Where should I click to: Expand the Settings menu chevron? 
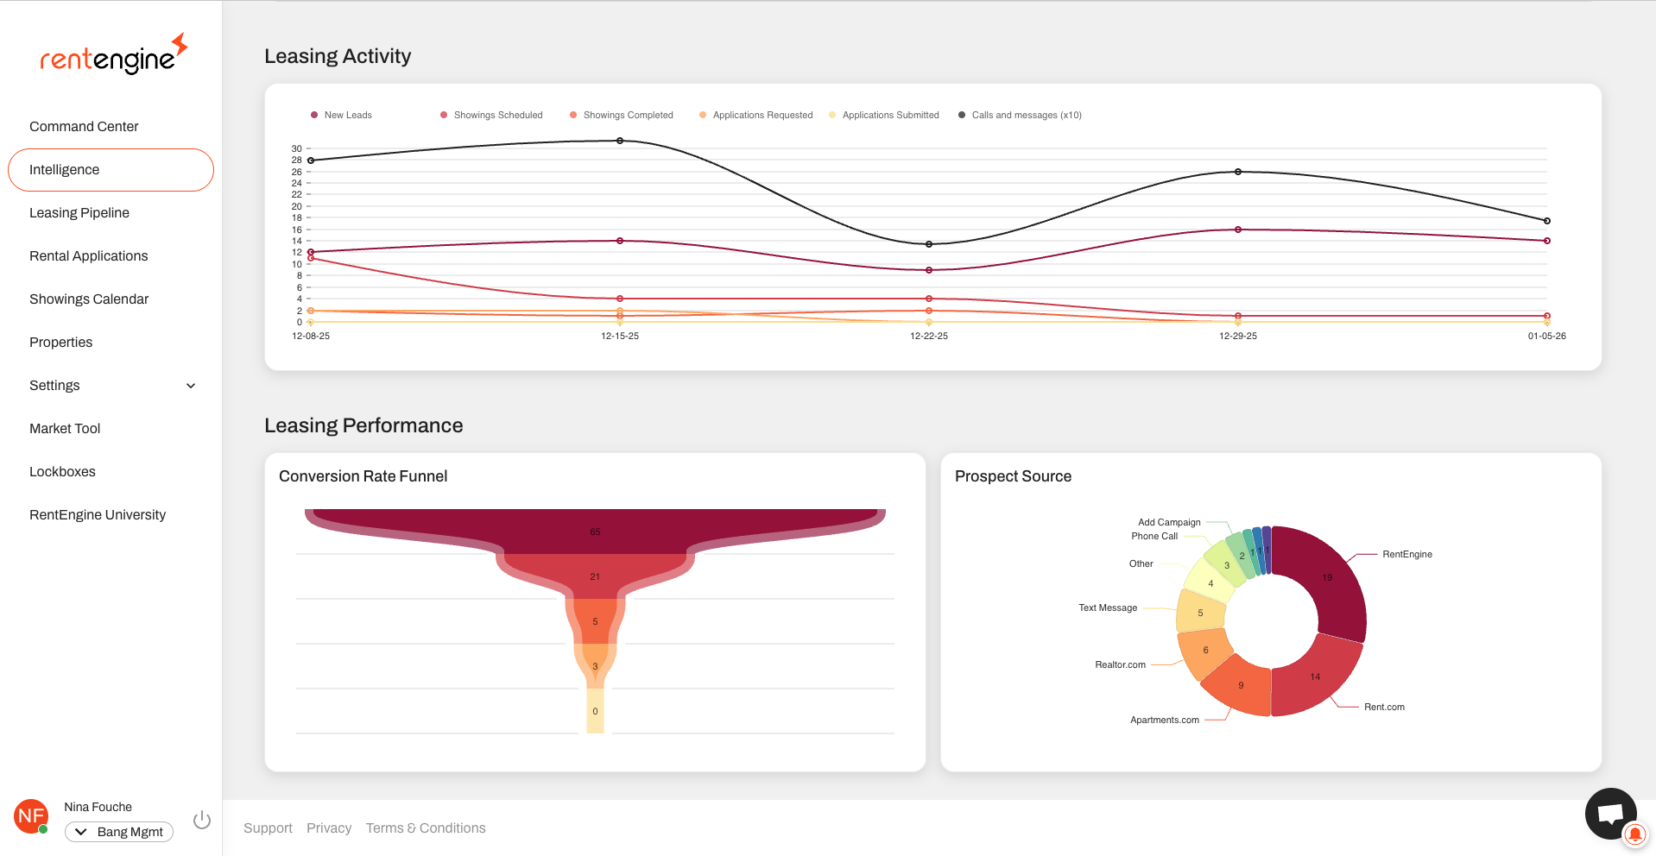pos(191,386)
